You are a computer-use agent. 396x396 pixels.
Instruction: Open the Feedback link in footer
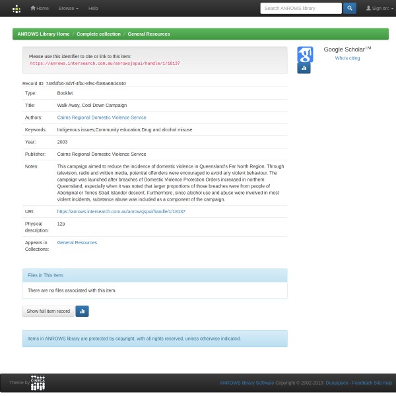pos(362,383)
